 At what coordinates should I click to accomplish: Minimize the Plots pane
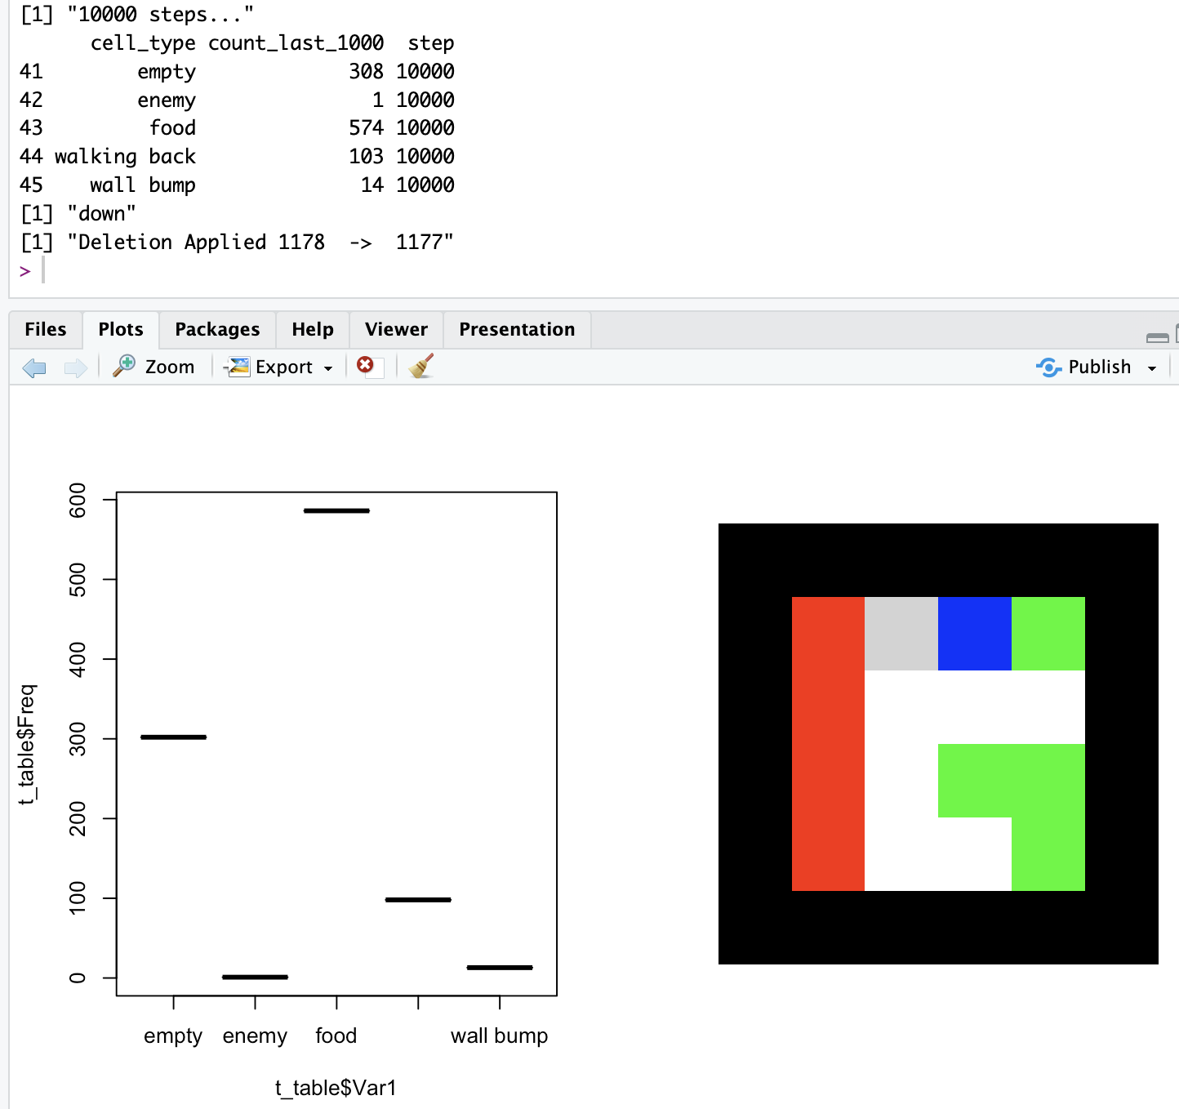1157,337
